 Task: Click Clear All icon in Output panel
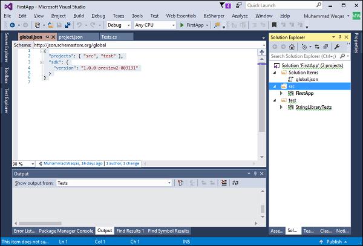(x=223, y=183)
